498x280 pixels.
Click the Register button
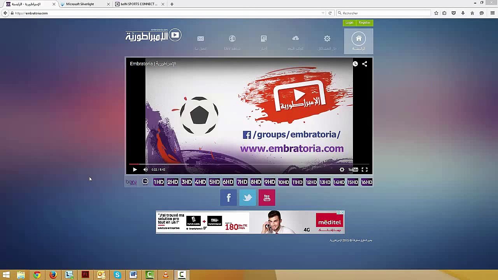click(x=365, y=23)
